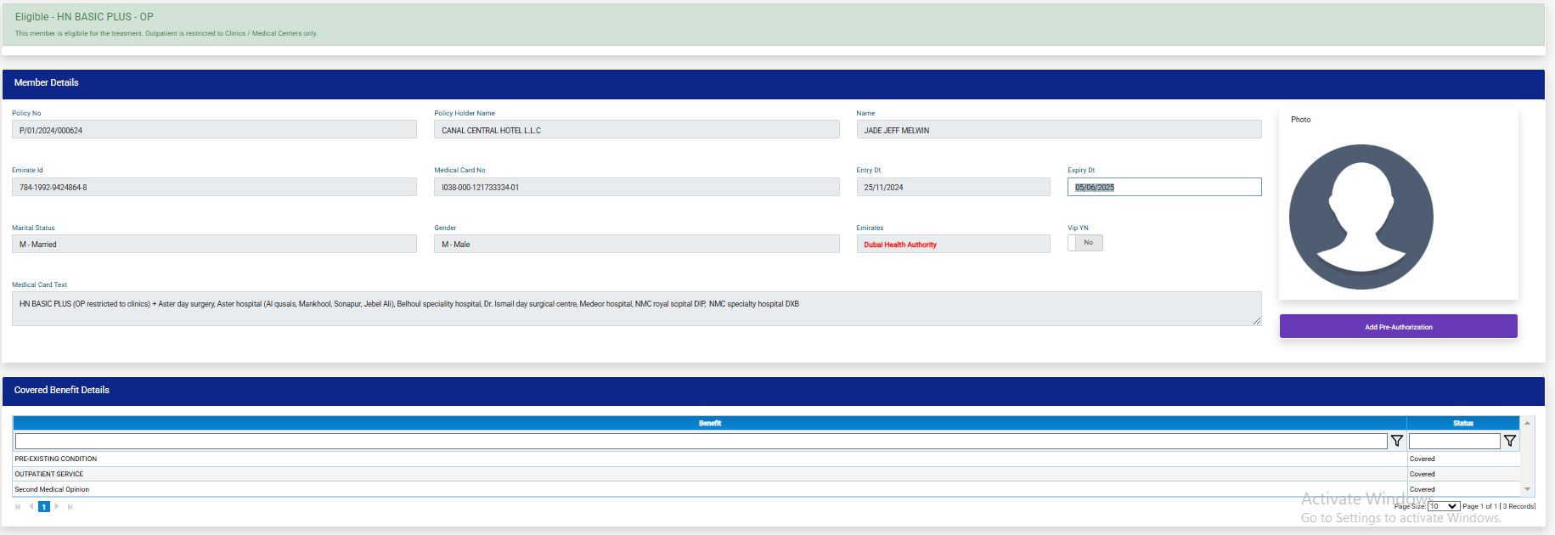The image size is (1555, 535).
Task: Go to next page of benefits grid
Action: pos(57,507)
